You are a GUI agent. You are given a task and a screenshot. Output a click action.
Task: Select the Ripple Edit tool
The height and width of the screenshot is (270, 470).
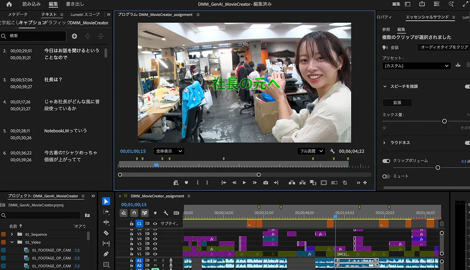coord(106,222)
